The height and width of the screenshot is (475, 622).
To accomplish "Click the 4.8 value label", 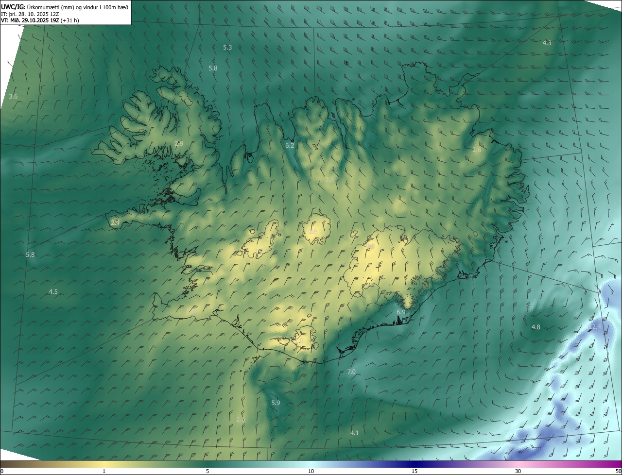I will 536,327.
